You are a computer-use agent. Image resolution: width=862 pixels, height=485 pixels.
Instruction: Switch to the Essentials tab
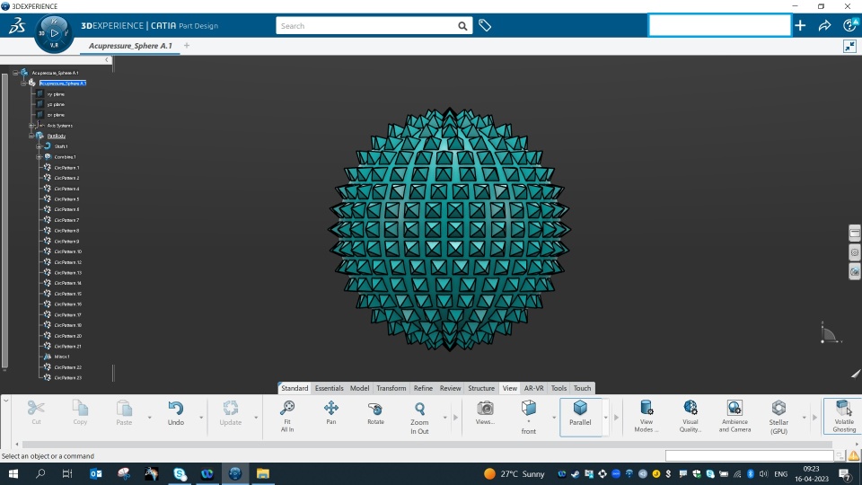point(329,388)
